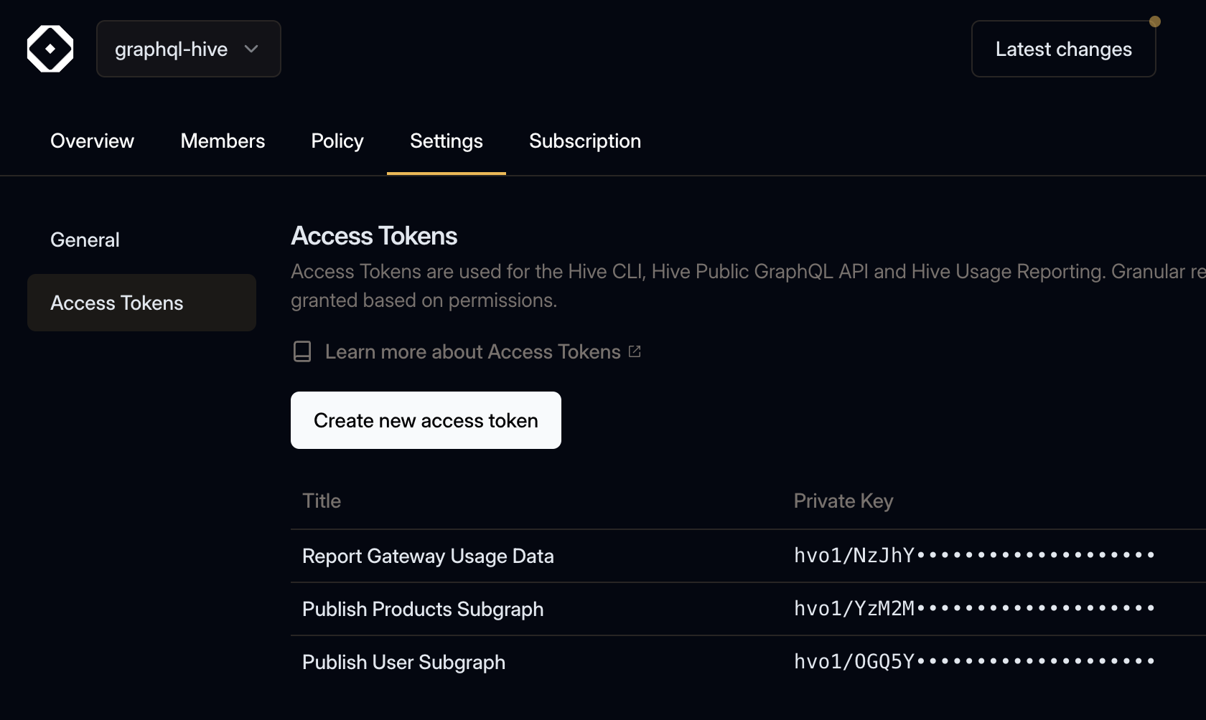The width and height of the screenshot is (1206, 720).
Task: Open the Latest changes panel
Action: coord(1063,49)
